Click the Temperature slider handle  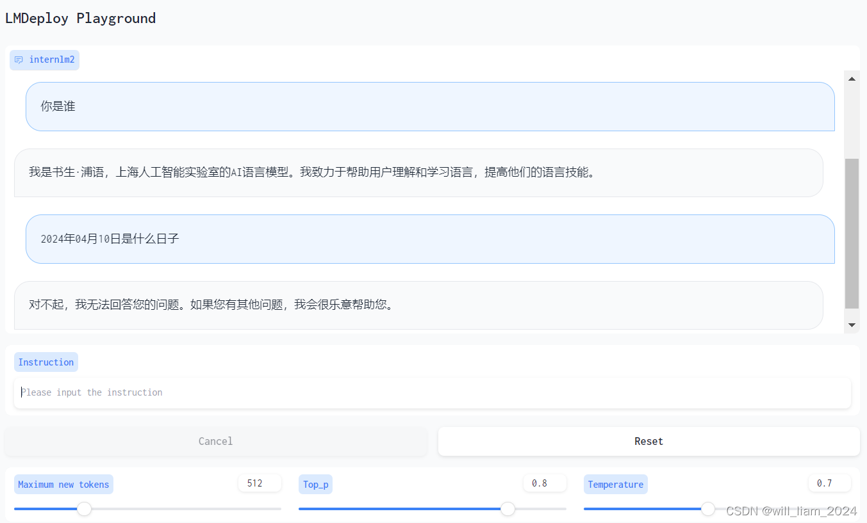coord(708,509)
